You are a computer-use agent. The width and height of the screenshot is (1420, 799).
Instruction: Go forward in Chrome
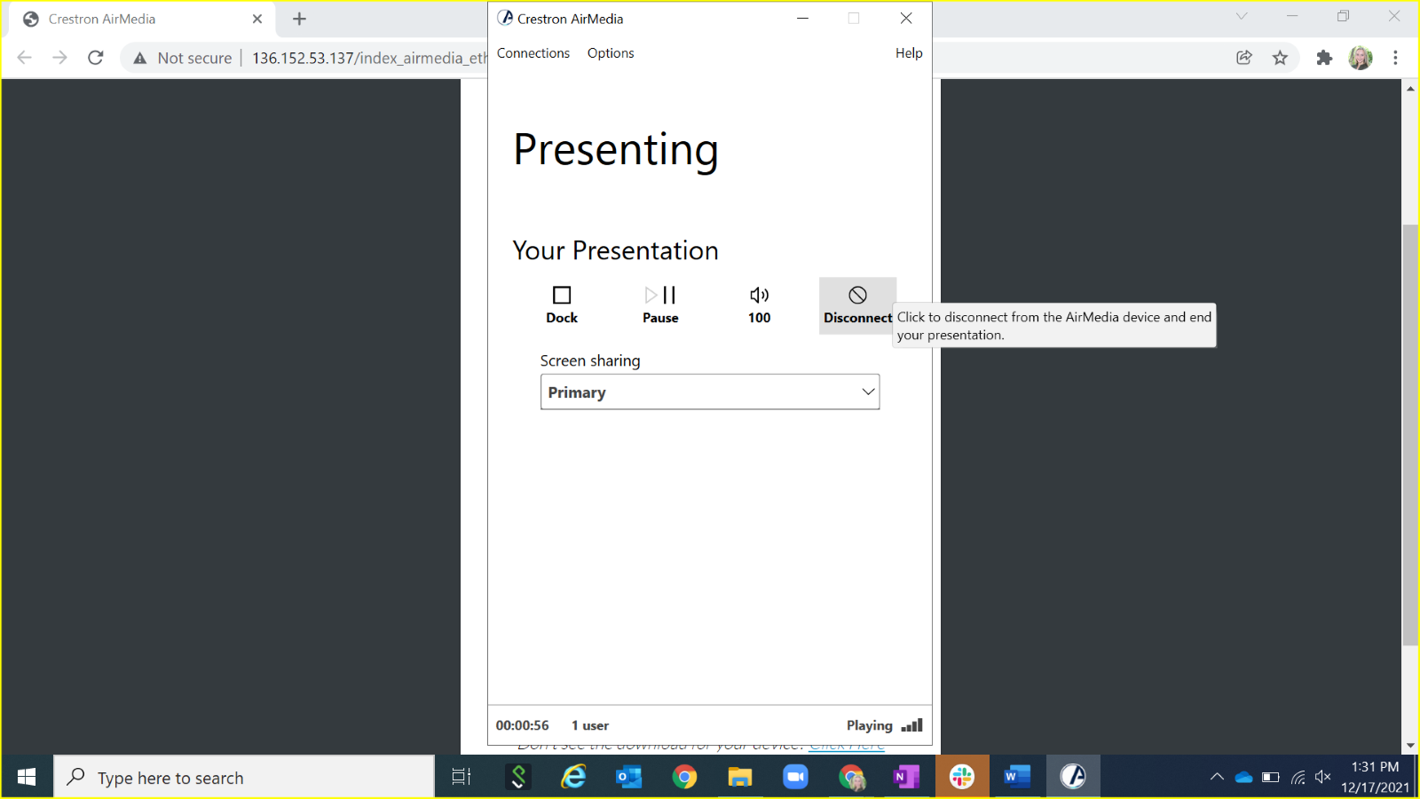59,58
